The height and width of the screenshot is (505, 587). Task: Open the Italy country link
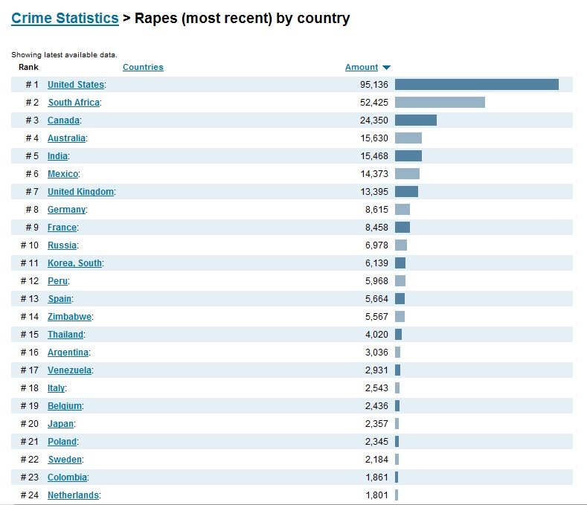pos(56,388)
